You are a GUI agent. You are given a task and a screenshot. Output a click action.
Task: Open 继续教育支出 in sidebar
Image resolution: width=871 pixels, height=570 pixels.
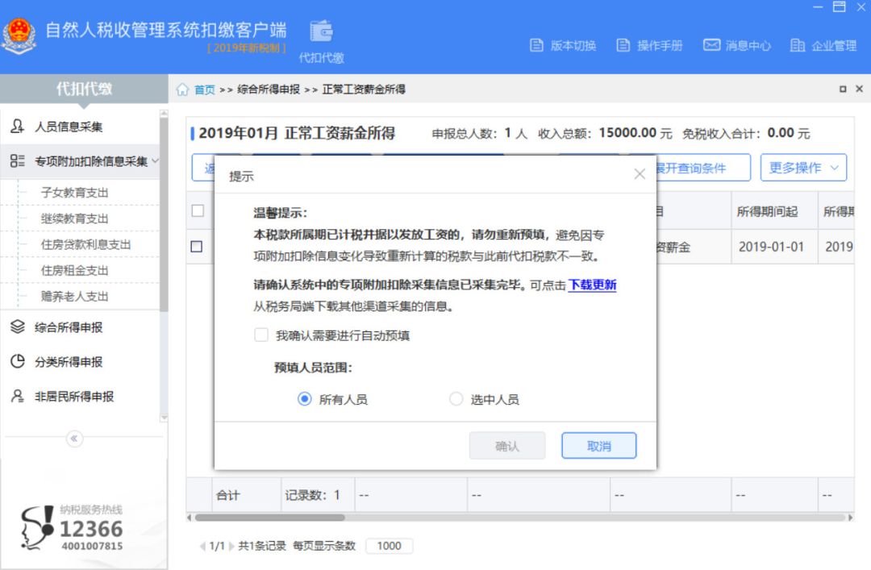pyautogui.click(x=74, y=218)
